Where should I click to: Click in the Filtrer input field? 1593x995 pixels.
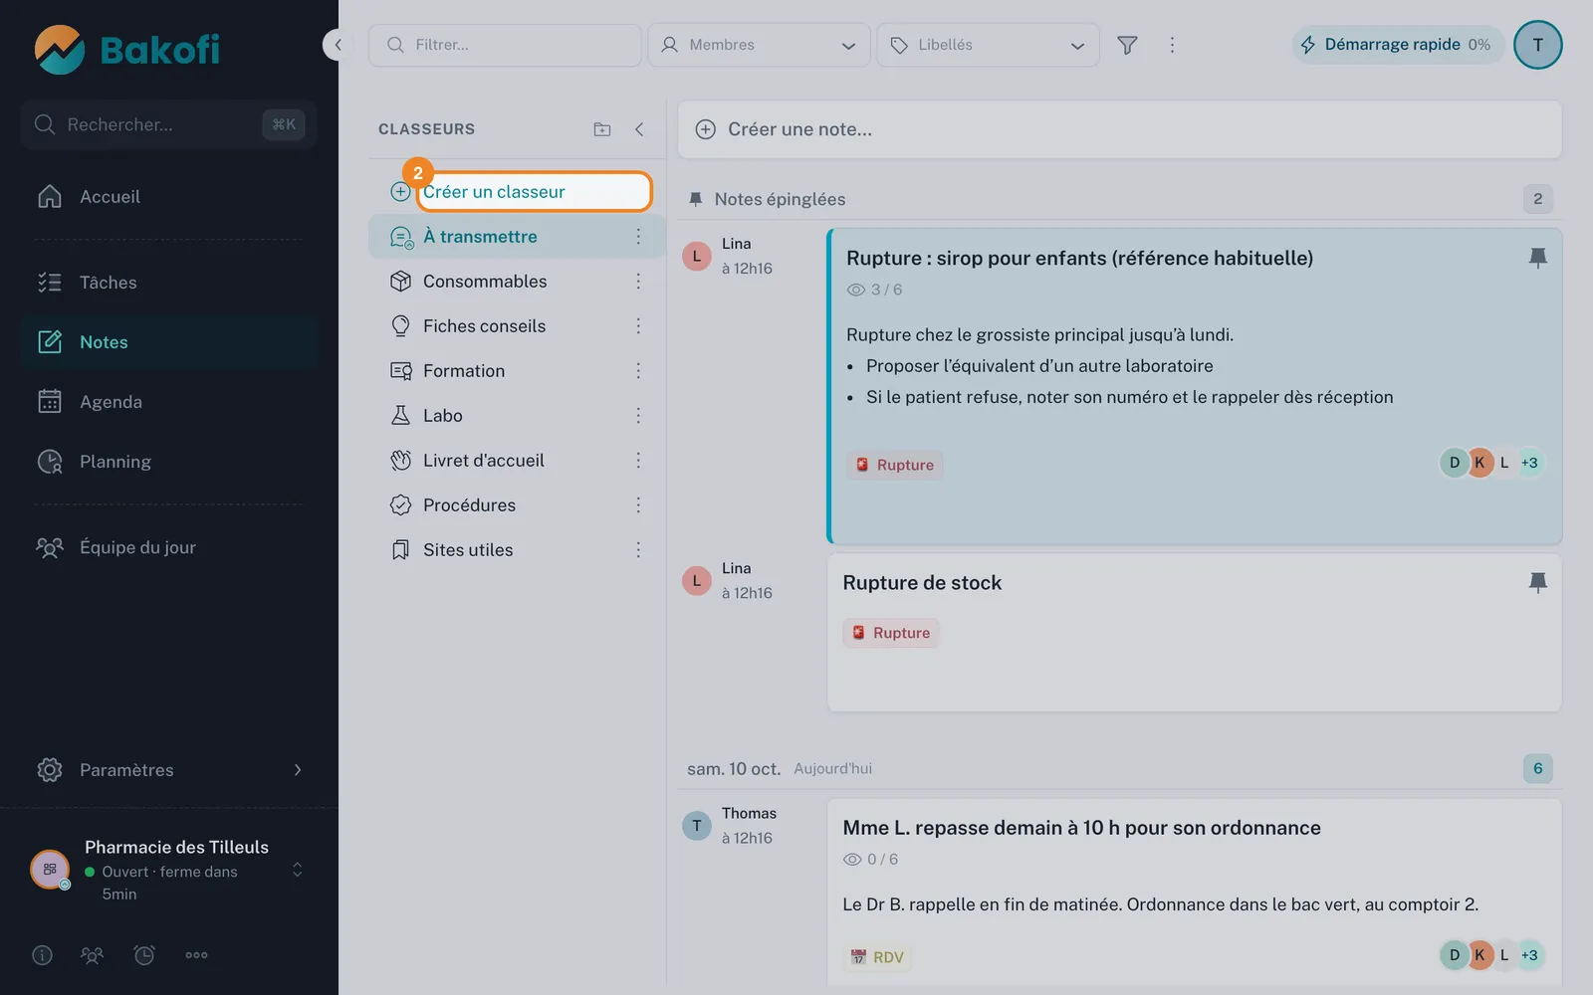[505, 45]
